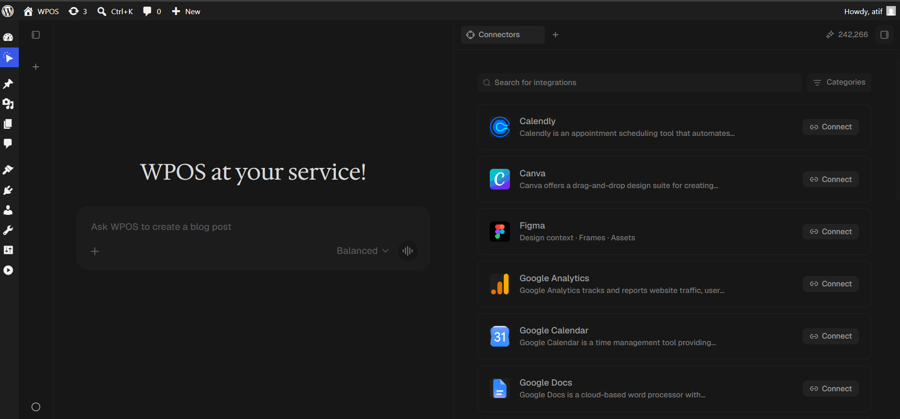Image resolution: width=900 pixels, height=419 pixels.
Task: Connect the Calendly integration
Action: (x=831, y=127)
